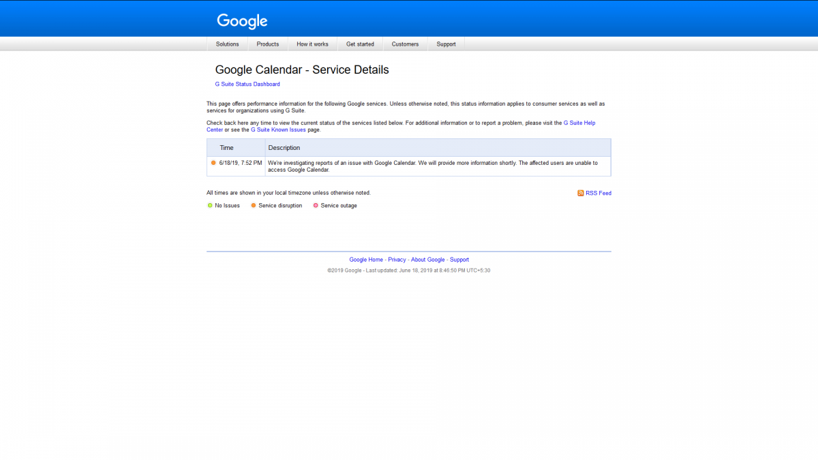This screenshot has width=818, height=460.
Task: Open the G Suite Known Issues page
Action: (278, 129)
